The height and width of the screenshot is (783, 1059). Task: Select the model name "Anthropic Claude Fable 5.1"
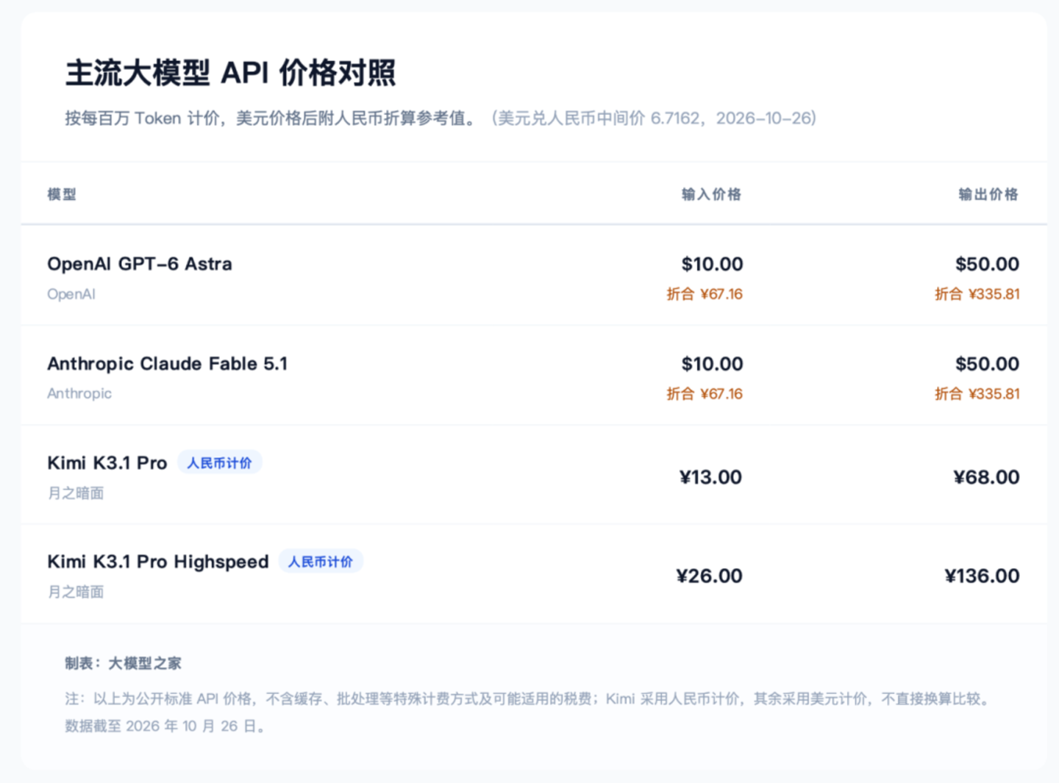[168, 364]
